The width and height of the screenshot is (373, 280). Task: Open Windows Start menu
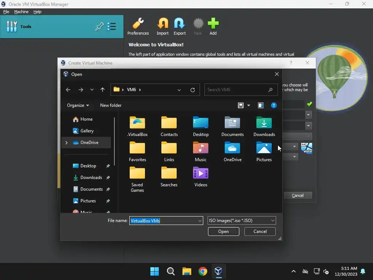click(x=154, y=271)
